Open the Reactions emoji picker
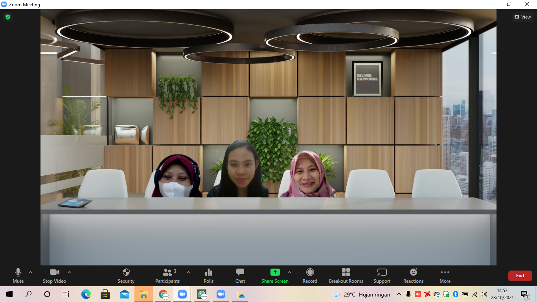The width and height of the screenshot is (537, 302). click(x=413, y=275)
